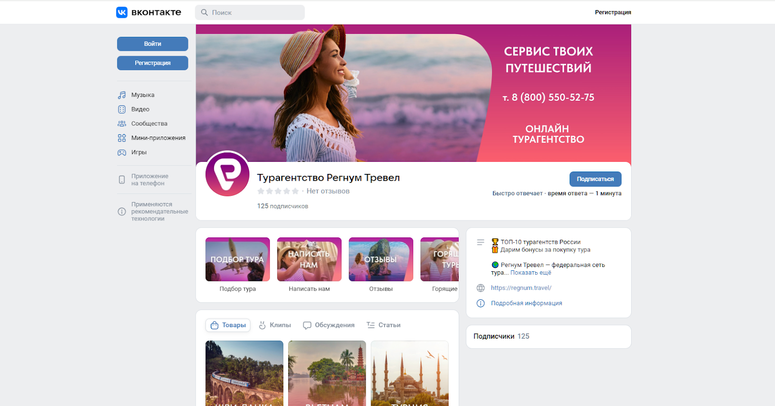Open the Обсуждения tab
This screenshot has height=406, width=775.
coord(329,325)
